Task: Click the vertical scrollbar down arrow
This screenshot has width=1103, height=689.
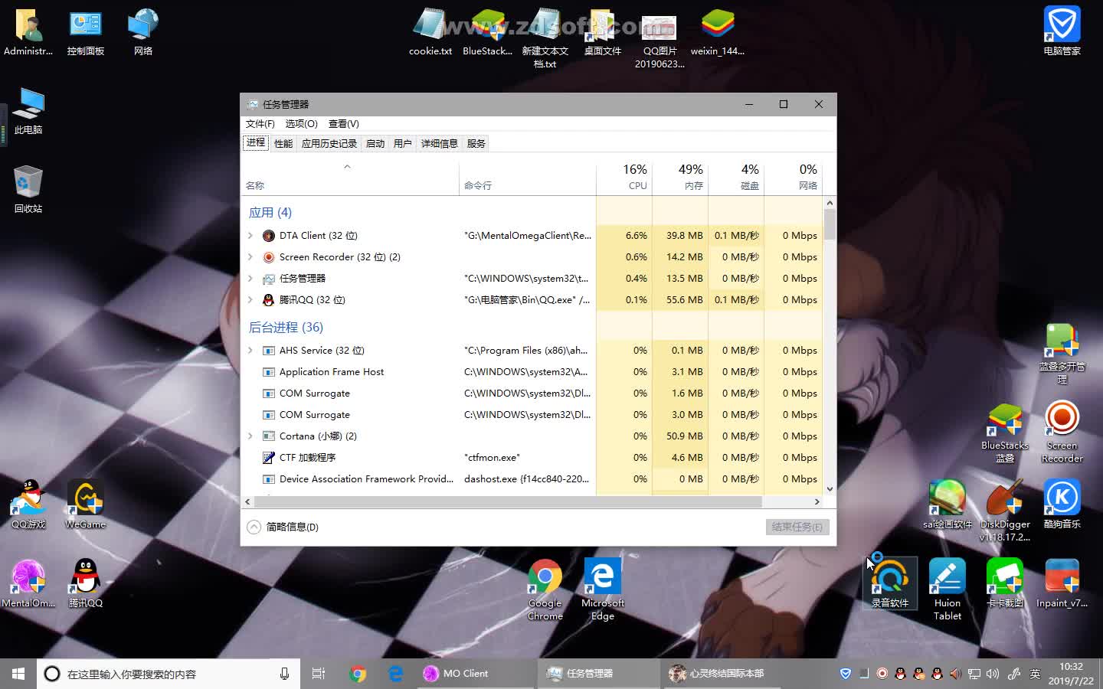Action: 830,489
